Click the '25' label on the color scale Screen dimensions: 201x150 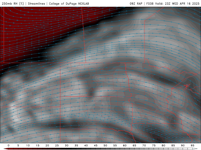pyautogui.click(x=57, y=145)
